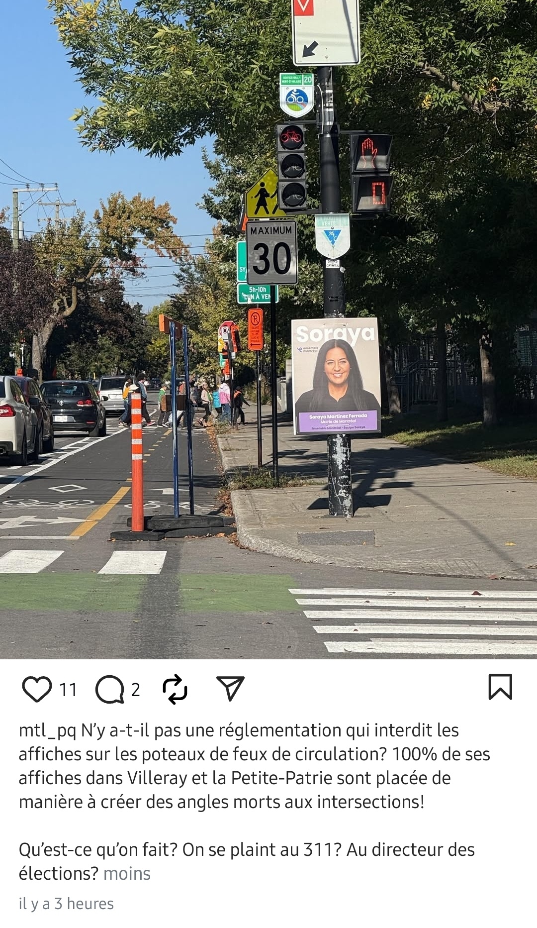
Task: Tap the red bicycle traffic light in the photo
Action: 291,138
